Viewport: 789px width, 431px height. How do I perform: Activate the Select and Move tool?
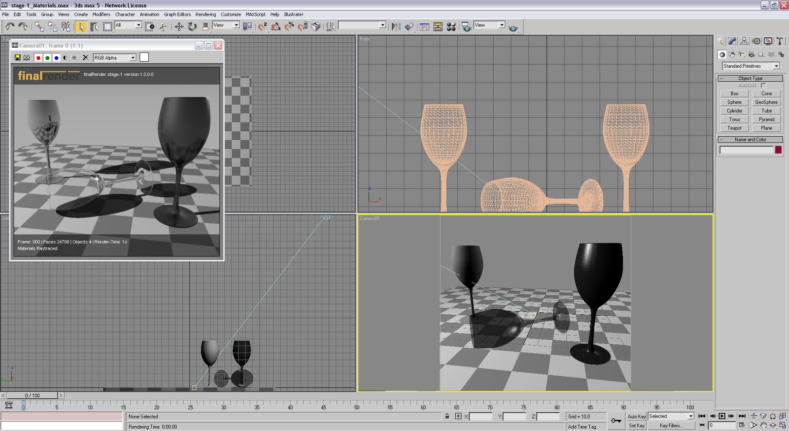[179, 27]
